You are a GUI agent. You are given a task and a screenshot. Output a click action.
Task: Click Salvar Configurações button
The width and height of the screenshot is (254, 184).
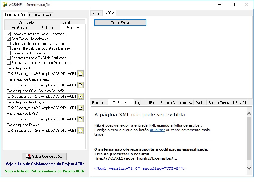pos(44,157)
